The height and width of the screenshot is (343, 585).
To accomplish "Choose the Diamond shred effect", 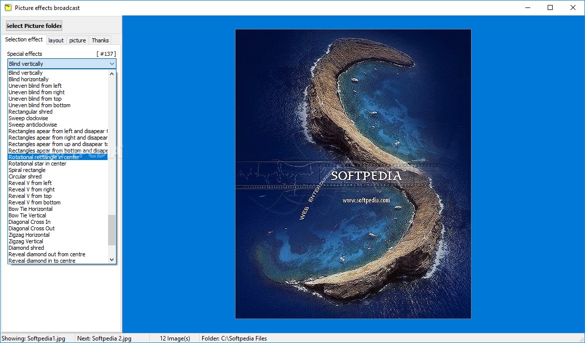I will 58,248.
